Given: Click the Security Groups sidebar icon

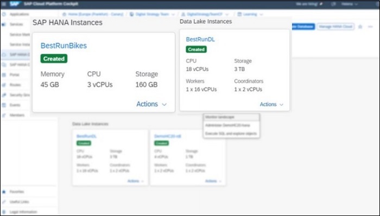Looking at the screenshot, I should point(4,95).
